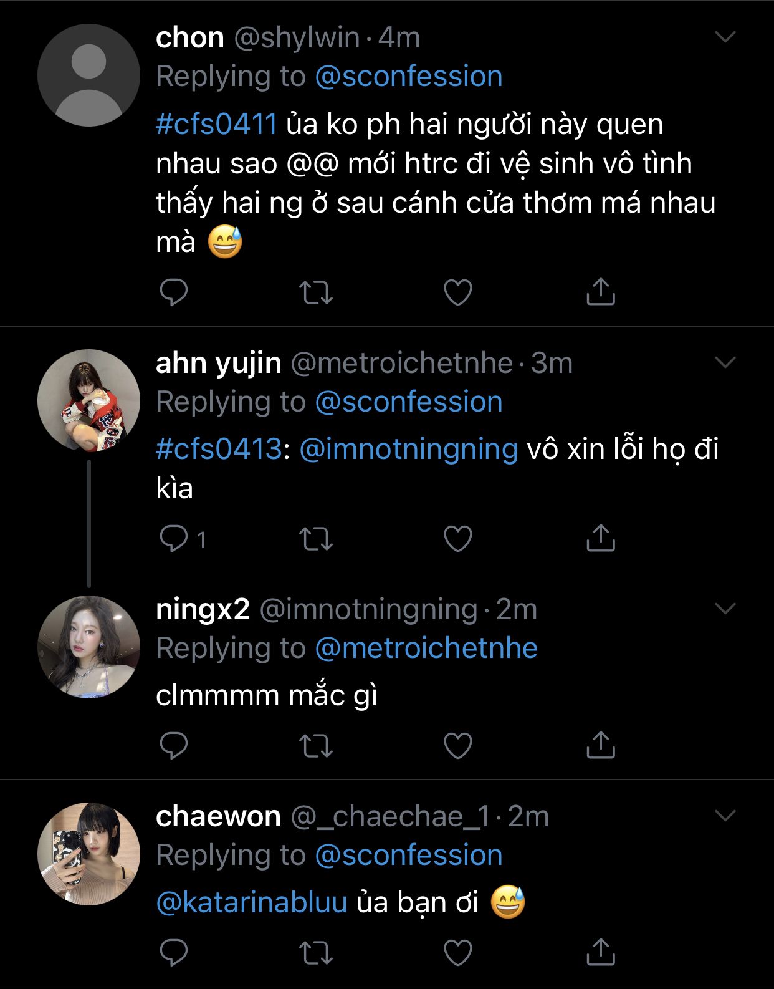The height and width of the screenshot is (989, 774).
Task: Like ahn yujin's #cfs0413 tweet
Action: pyautogui.click(x=457, y=539)
